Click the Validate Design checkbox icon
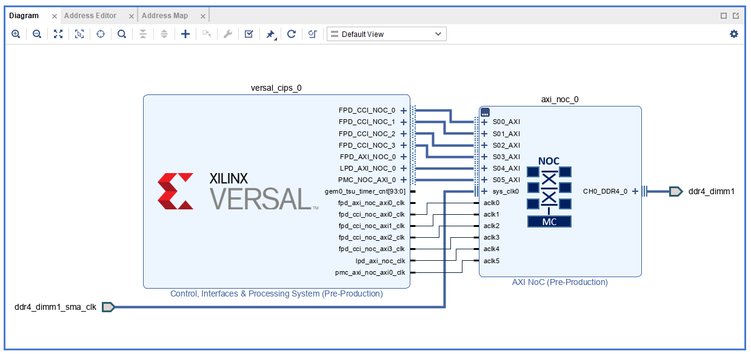This screenshot has width=751, height=354. click(x=249, y=34)
